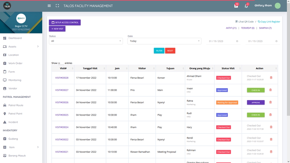The height and width of the screenshot is (163, 290).
Task: Click the page vertical scrollbar
Action: tap(288, 59)
